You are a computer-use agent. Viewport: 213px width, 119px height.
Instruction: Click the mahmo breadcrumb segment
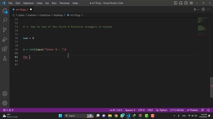(x=32, y=15)
